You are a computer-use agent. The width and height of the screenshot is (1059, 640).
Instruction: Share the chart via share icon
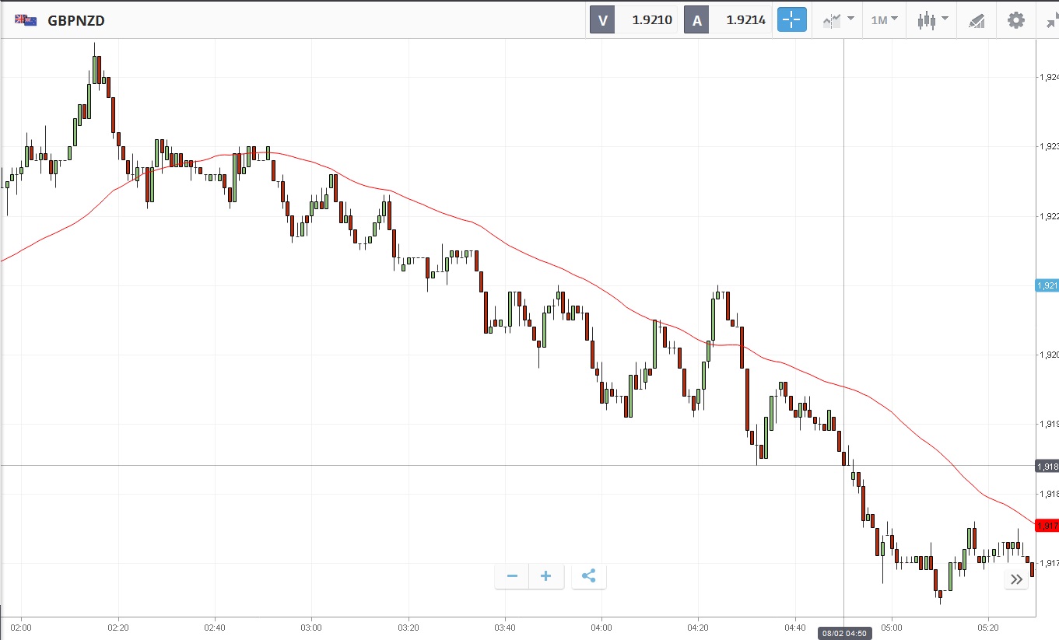[589, 576]
